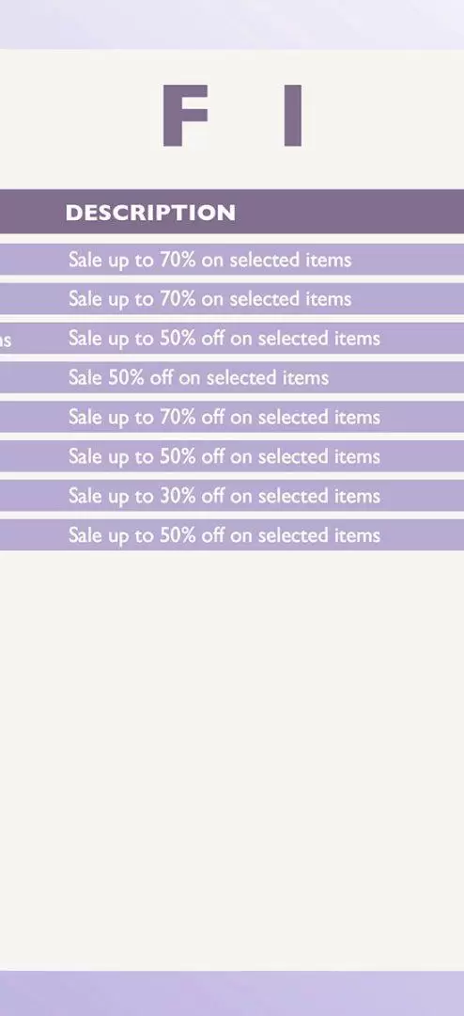Click the large letter F in the title
Image resolution: width=464 pixels, height=1016 pixels.
[x=184, y=116]
